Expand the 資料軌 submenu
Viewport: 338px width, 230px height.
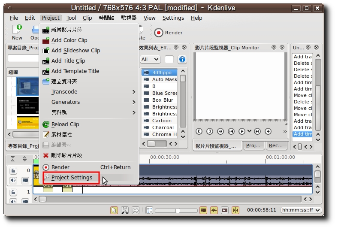(x=89, y=112)
